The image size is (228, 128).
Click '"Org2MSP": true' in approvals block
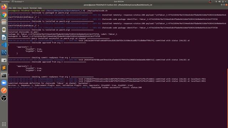coord(33,70)
